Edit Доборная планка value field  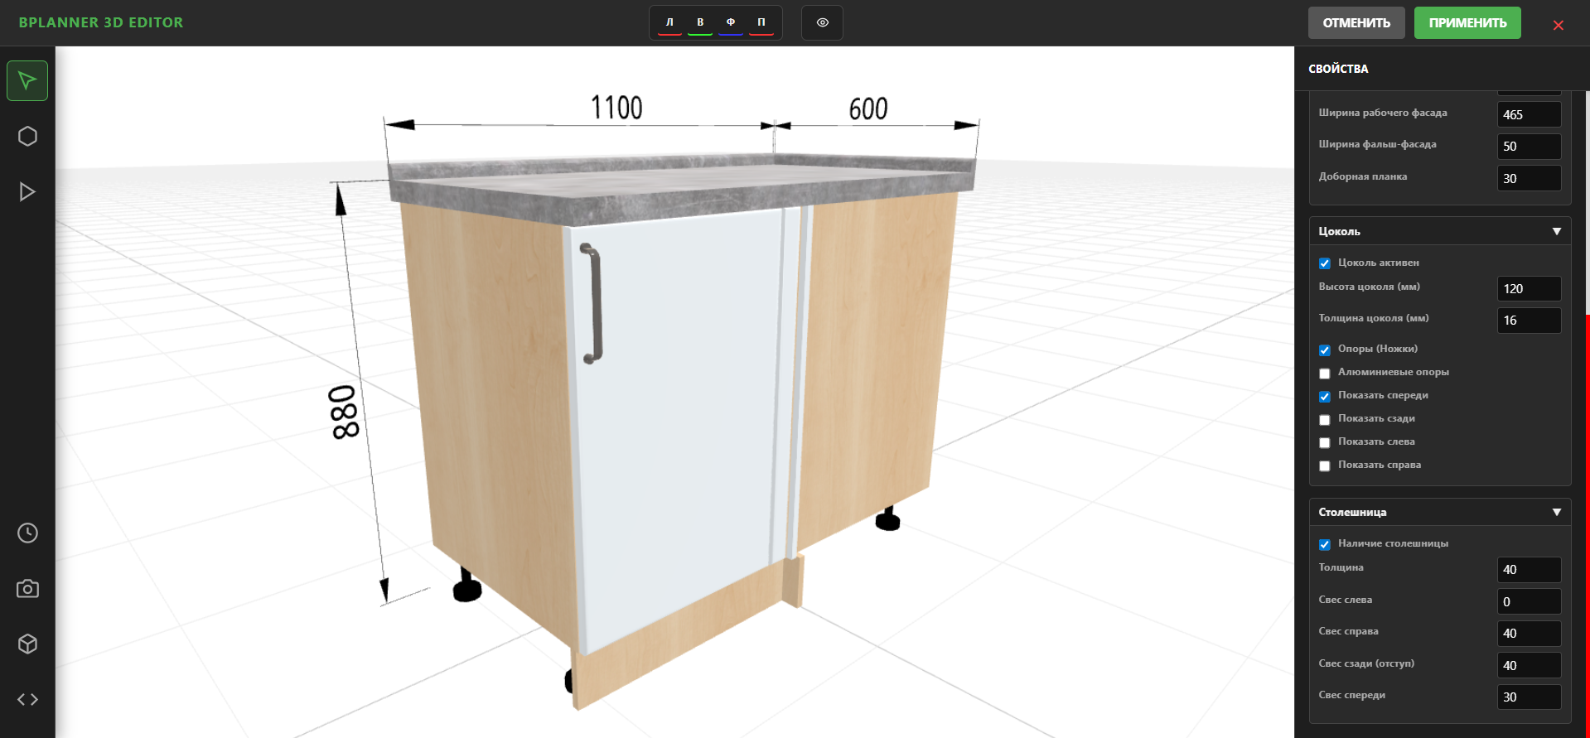click(x=1529, y=178)
